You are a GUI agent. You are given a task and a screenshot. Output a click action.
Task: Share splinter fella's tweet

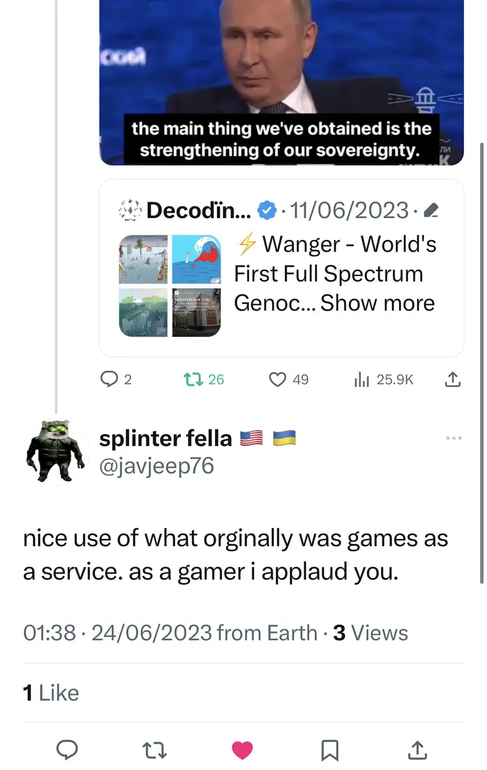click(417, 749)
